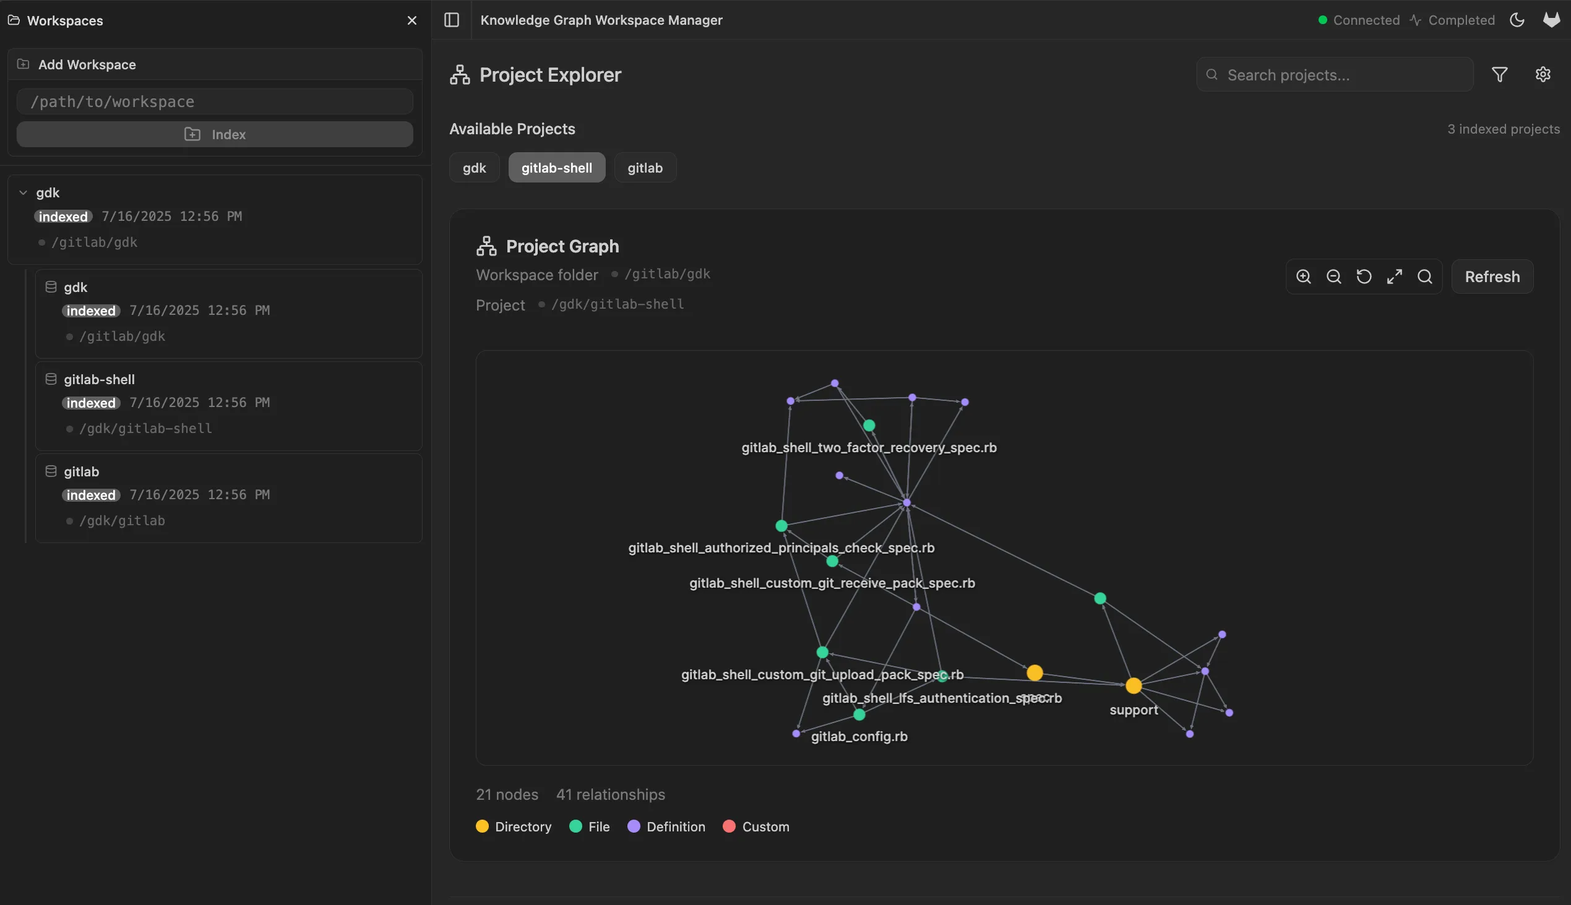Click the File legend green swatch
1571x905 pixels.
pyautogui.click(x=575, y=826)
